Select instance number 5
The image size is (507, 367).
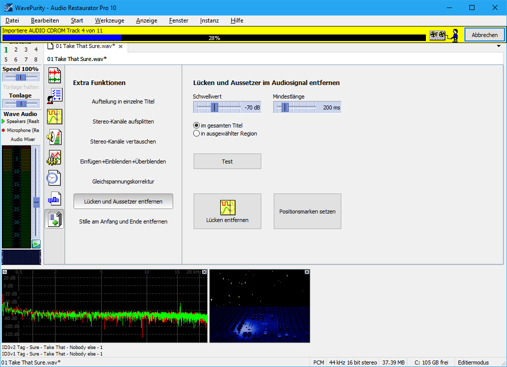click(x=6, y=59)
